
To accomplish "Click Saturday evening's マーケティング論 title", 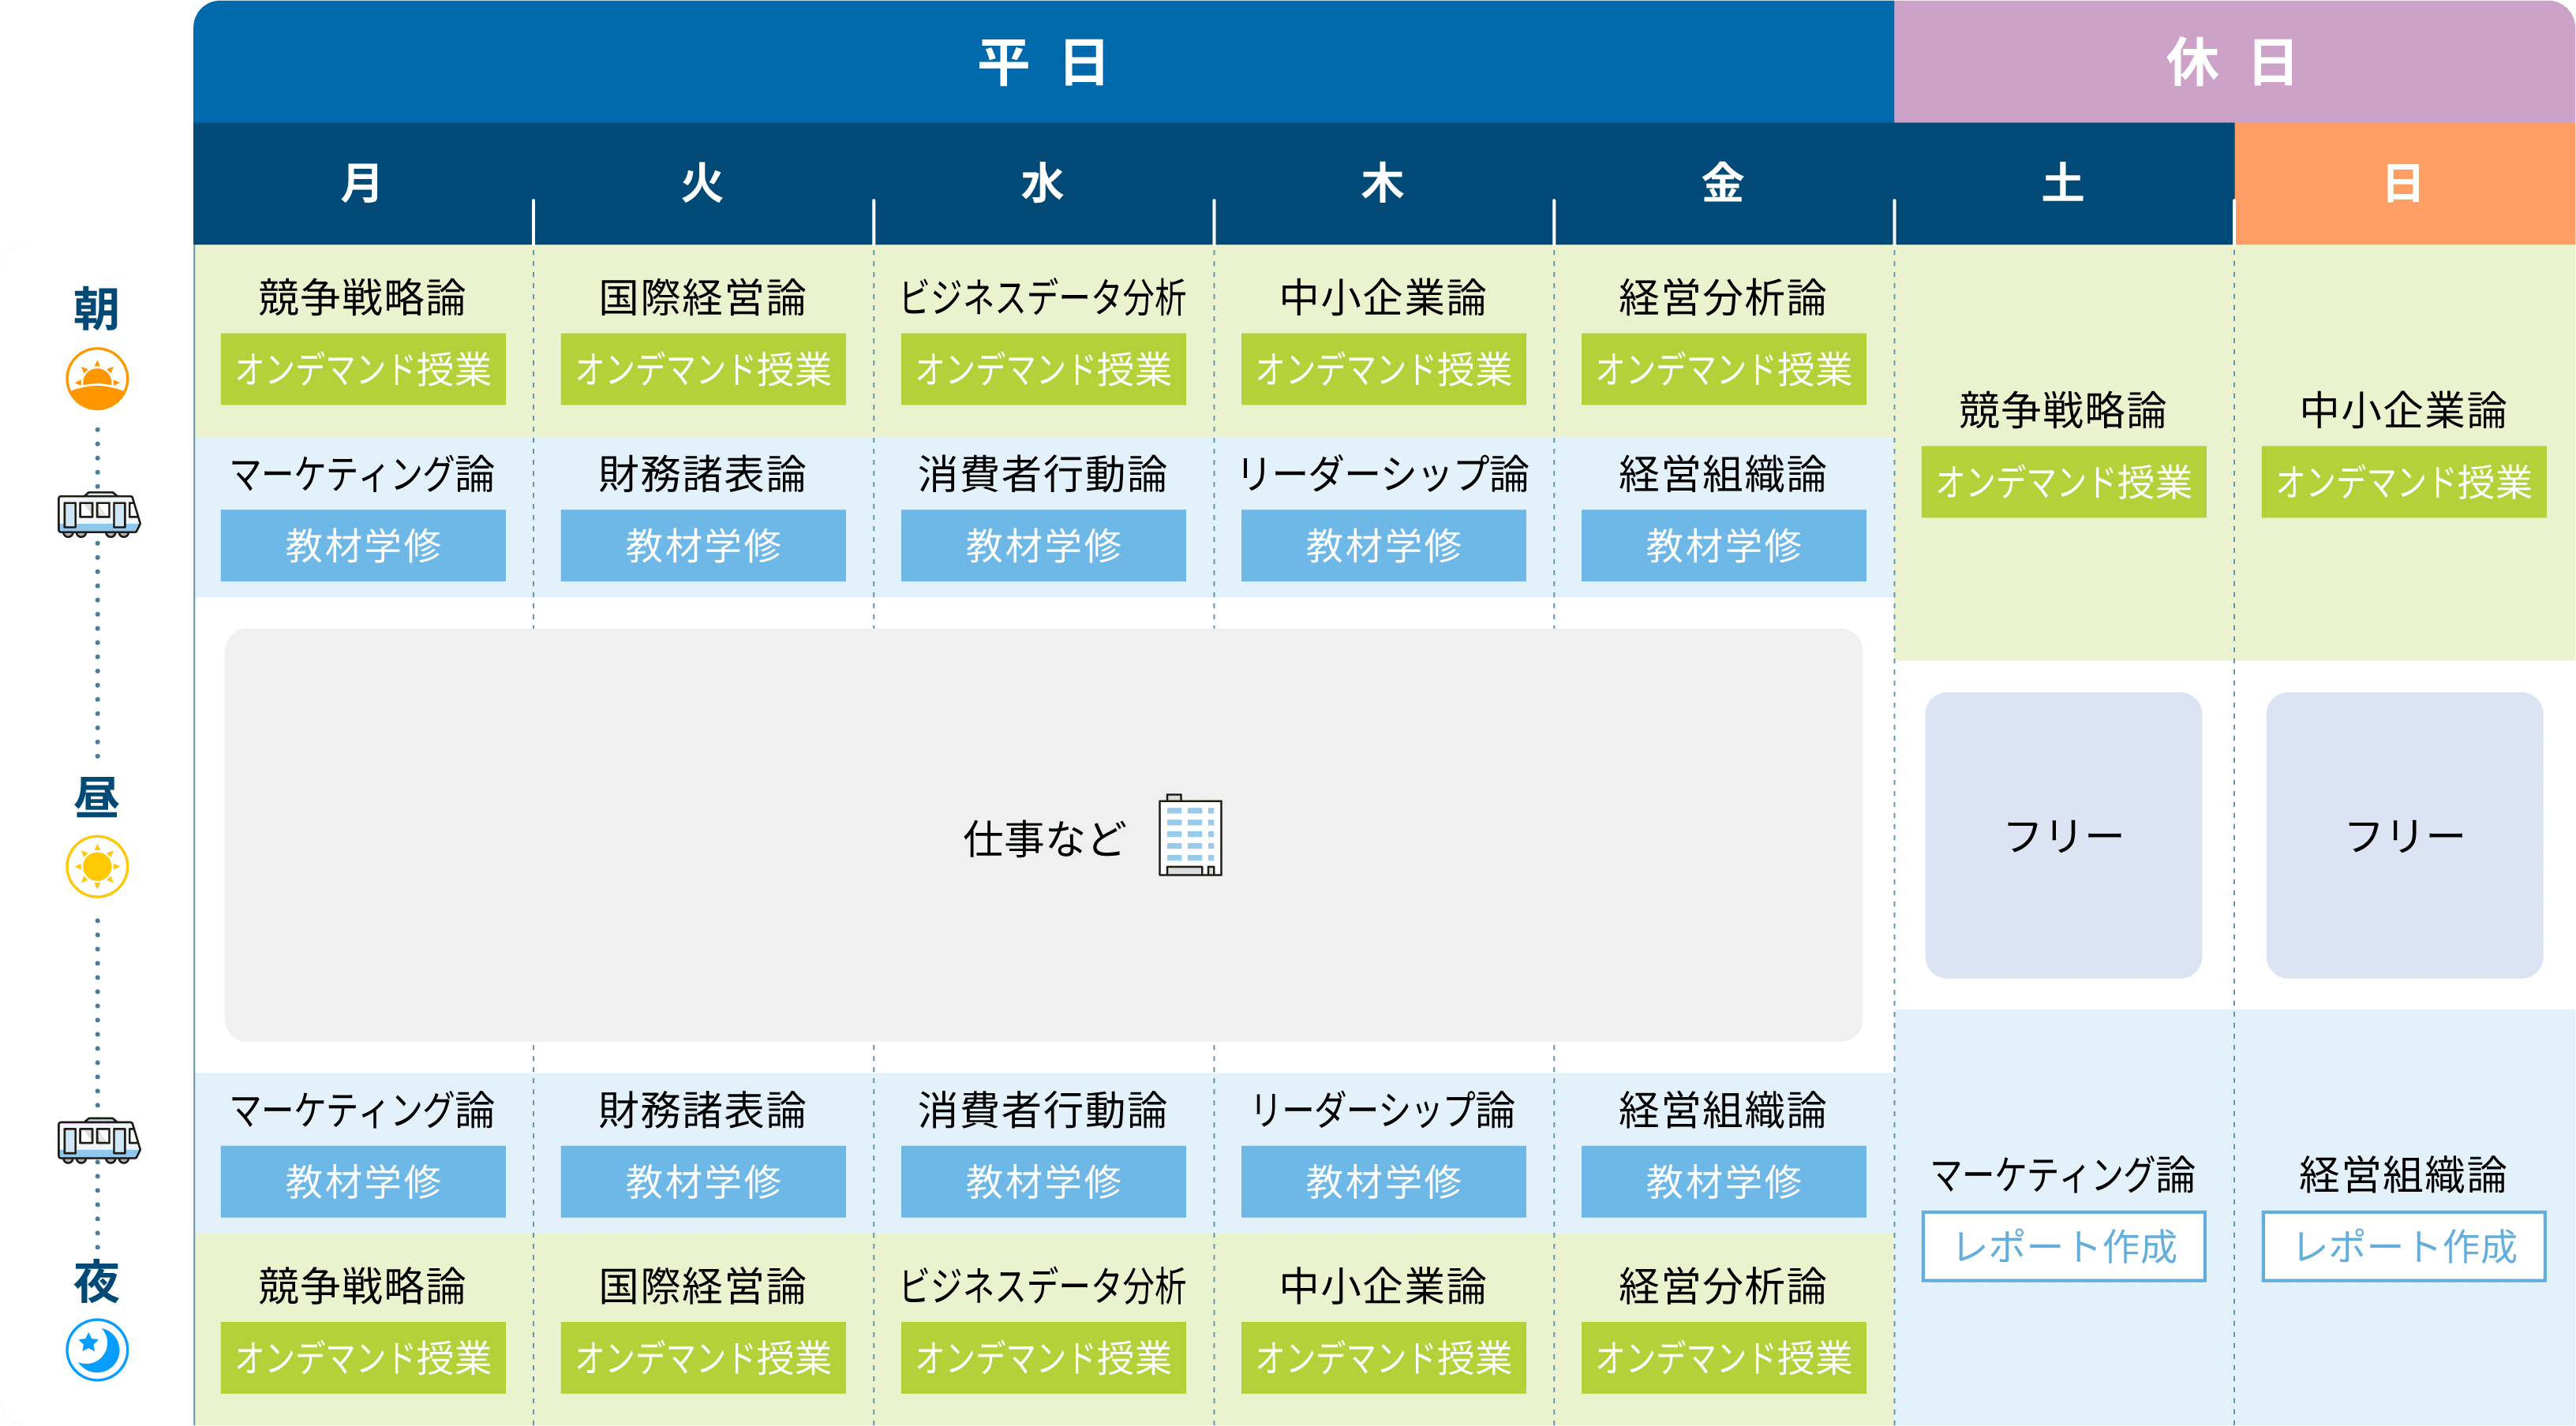I will [x=2063, y=1175].
